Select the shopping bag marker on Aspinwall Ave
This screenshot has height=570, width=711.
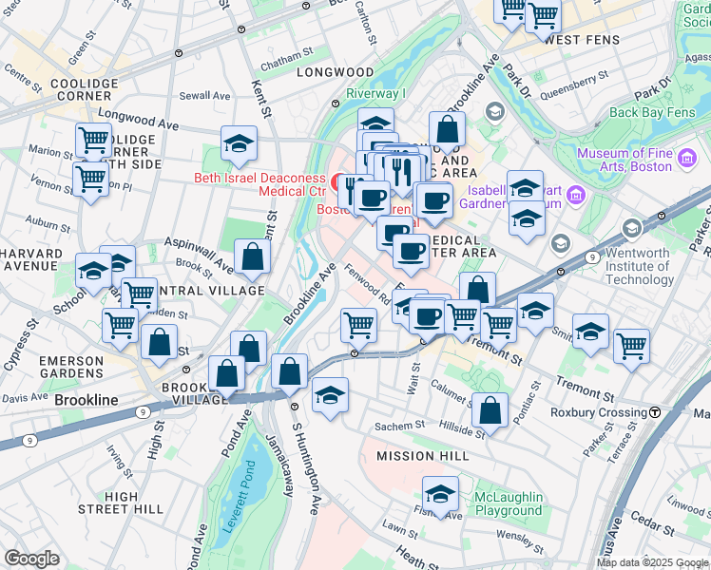(253, 258)
